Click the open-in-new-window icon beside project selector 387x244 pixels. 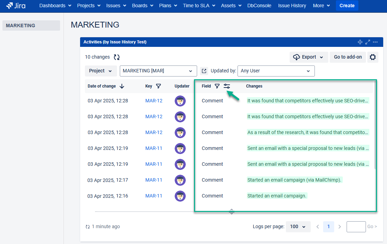204,71
